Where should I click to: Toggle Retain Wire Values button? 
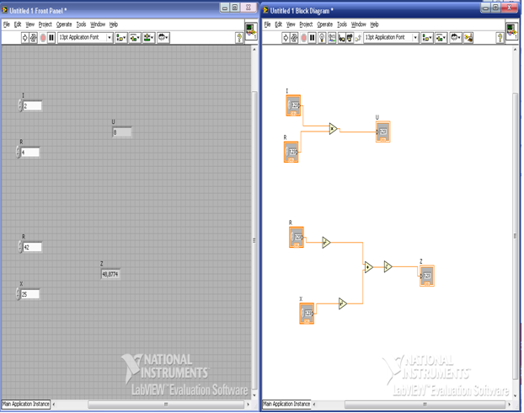coord(331,38)
